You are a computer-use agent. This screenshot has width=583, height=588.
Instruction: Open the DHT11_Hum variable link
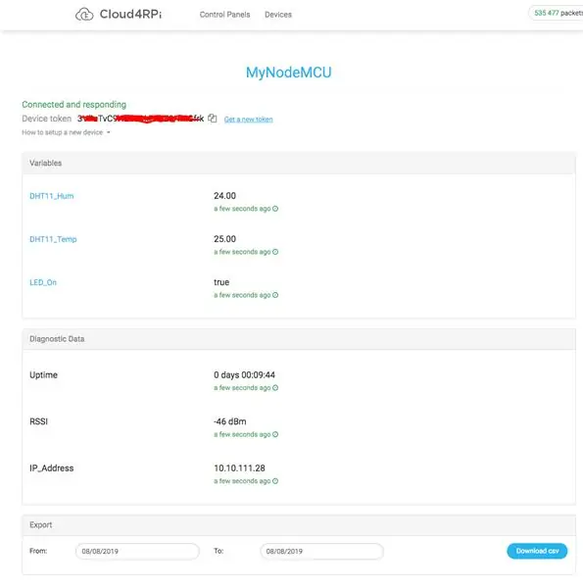(52, 196)
